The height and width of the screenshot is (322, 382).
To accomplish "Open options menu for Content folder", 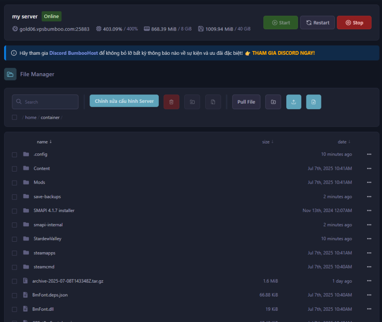I will [x=369, y=169].
